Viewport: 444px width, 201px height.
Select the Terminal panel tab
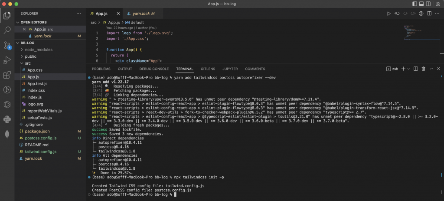[185, 69]
